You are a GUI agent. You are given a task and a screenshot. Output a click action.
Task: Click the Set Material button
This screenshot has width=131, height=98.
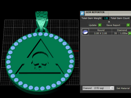123,88
